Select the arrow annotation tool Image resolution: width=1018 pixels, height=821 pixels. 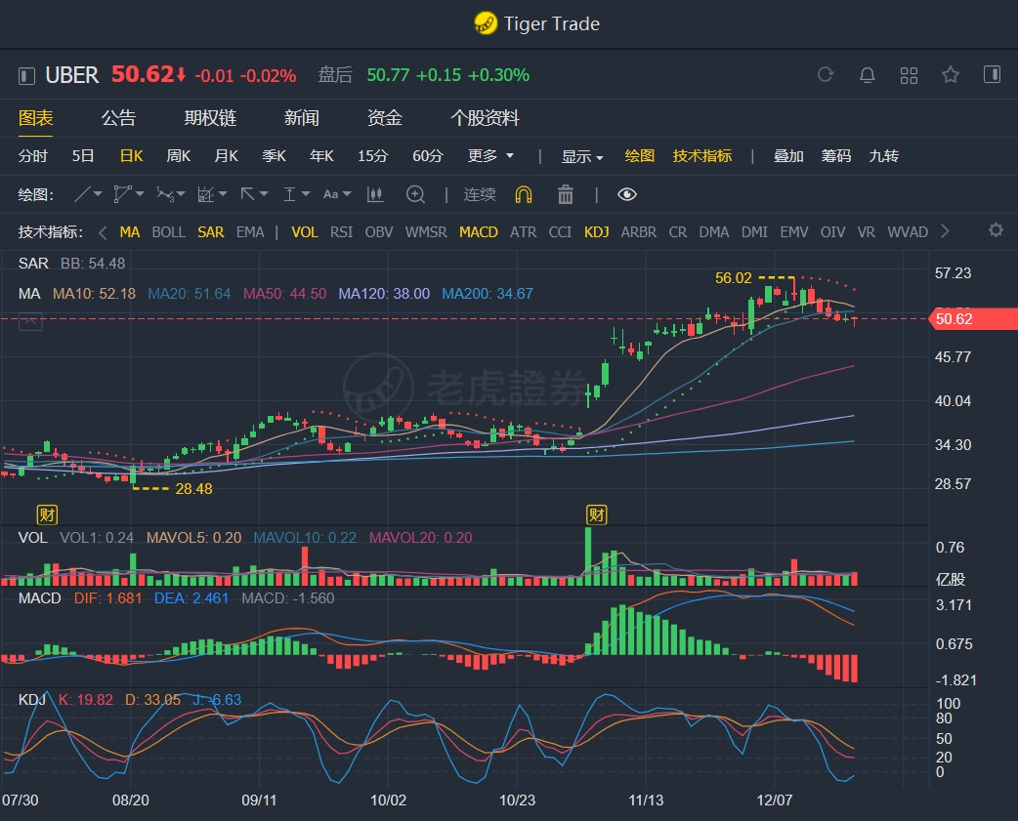click(247, 194)
